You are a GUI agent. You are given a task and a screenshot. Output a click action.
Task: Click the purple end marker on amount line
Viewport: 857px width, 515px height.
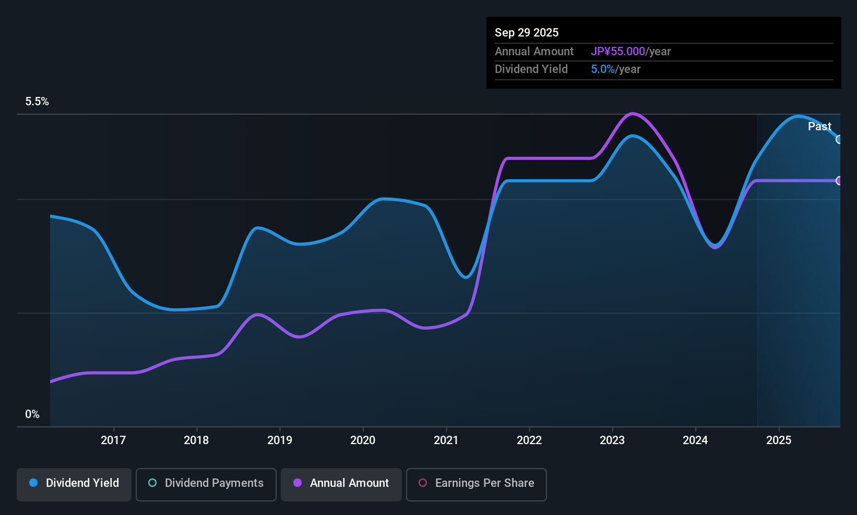(x=839, y=181)
